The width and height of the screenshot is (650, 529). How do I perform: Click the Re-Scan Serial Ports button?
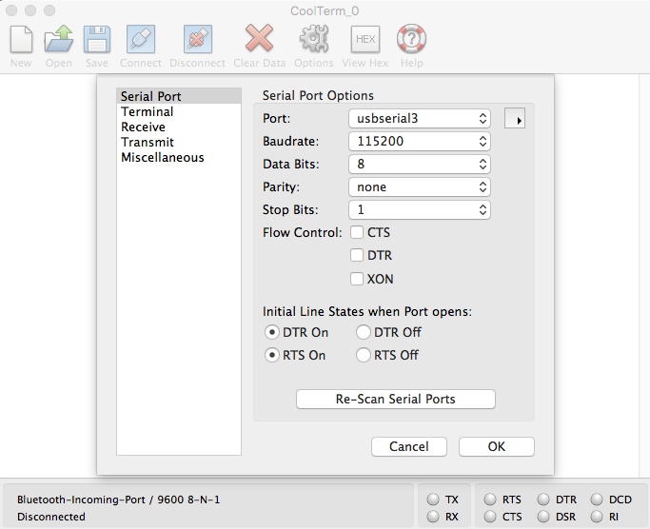395,400
